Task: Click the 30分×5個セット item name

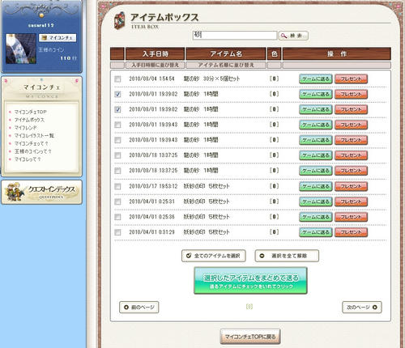Action: coord(211,79)
